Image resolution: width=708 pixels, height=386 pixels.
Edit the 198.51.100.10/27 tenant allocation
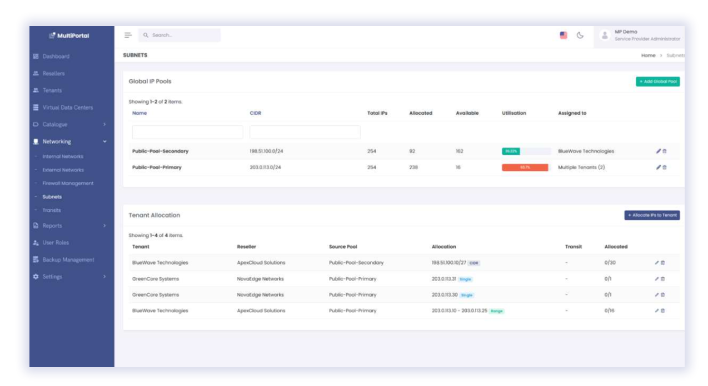pos(657,263)
